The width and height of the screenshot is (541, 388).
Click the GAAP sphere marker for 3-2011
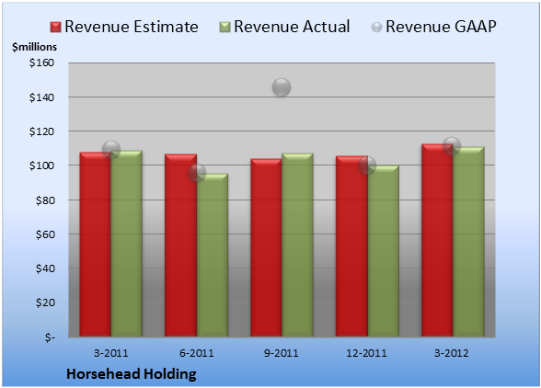(111, 150)
